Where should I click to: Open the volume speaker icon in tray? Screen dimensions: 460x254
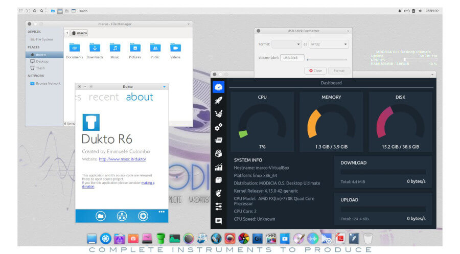pyautogui.click(x=420, y=11)
